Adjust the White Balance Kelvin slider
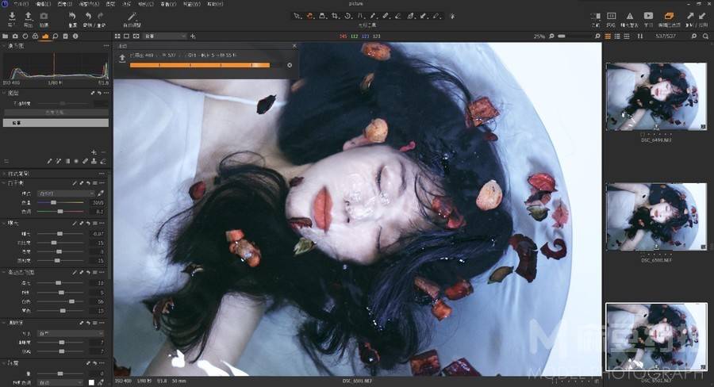 tap(53, 202)
